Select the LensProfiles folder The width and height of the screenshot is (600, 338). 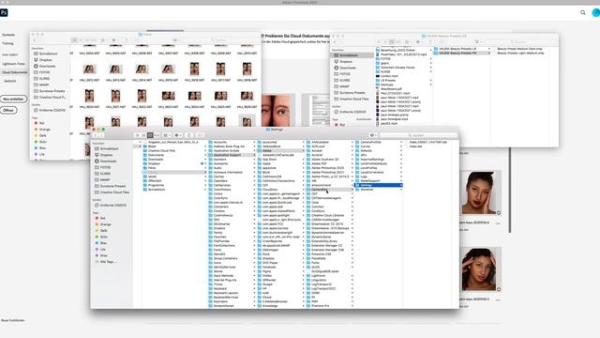click(368, 168)
